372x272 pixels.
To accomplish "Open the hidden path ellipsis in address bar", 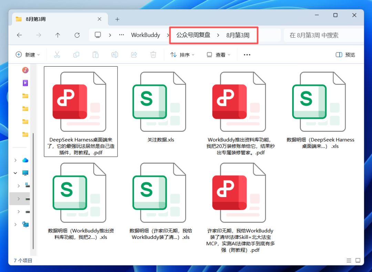I will pyautogui.click(x=122, y=35).
